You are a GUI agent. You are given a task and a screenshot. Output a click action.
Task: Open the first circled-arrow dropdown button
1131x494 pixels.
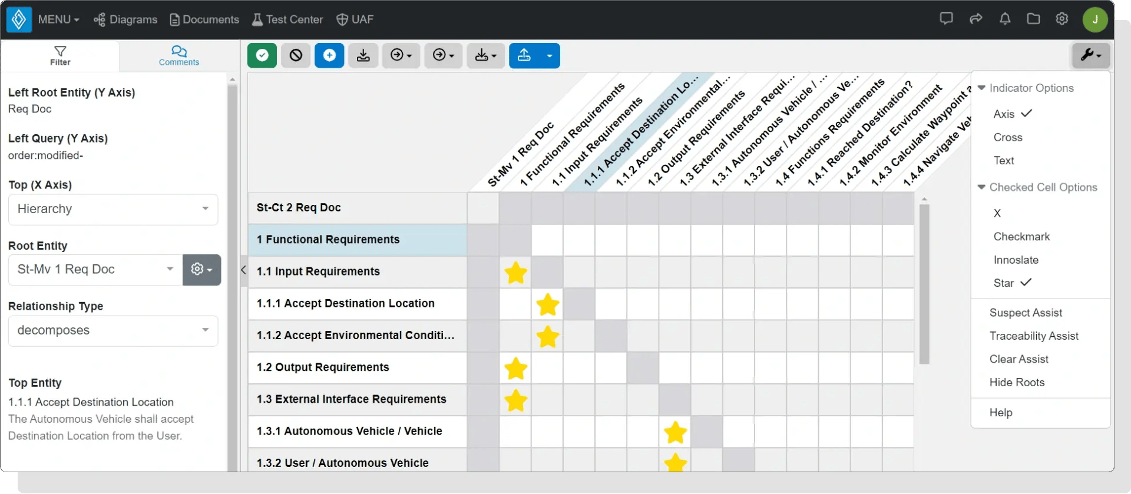(x=401, y=55)
